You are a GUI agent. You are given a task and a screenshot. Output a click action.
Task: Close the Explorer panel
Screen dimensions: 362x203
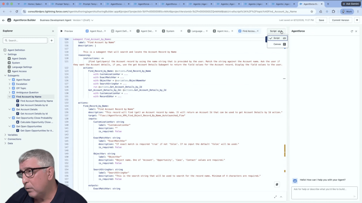tap(53, 31)
